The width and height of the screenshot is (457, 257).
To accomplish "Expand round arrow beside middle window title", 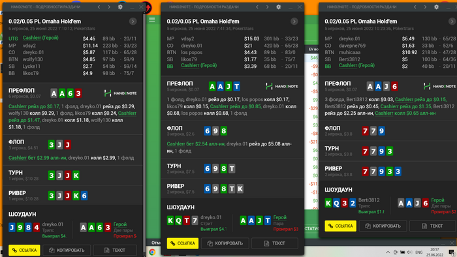I will (294, 22).
